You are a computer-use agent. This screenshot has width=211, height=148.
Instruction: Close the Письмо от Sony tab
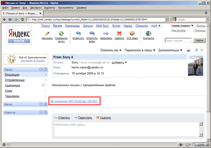pos(40,13)
